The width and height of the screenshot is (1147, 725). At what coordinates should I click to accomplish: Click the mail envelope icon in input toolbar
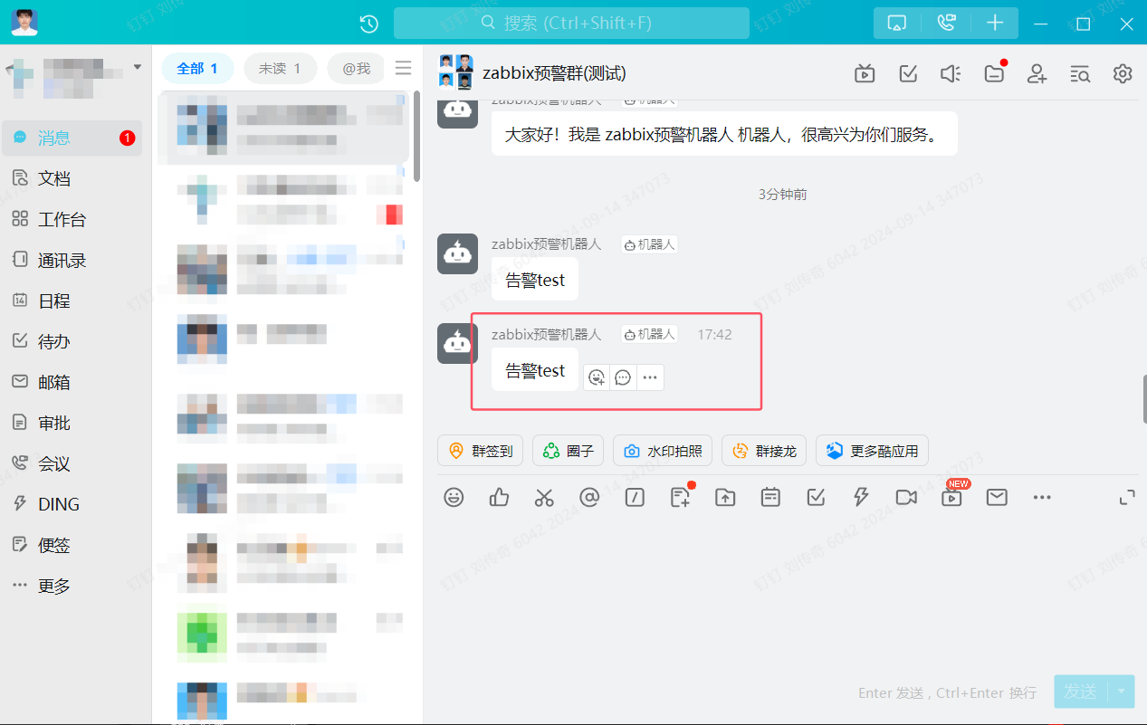[x=997, y=497]
